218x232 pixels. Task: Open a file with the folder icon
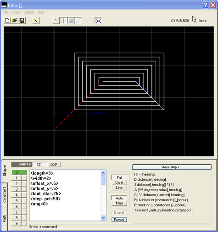tap(15, 21)
